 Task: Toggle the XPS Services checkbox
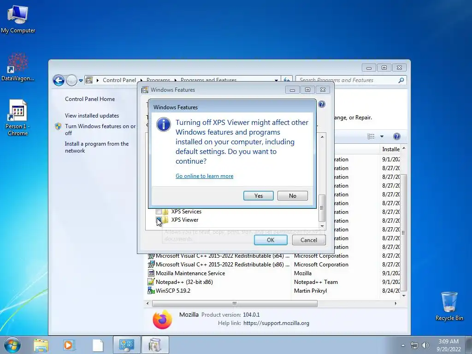pos(159,212)
